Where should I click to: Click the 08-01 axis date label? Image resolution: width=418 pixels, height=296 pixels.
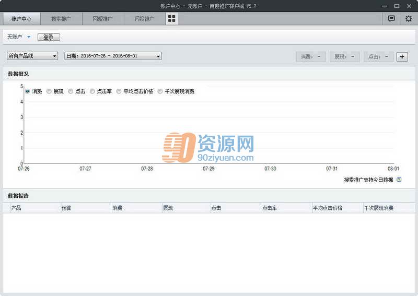pos(393,169)
